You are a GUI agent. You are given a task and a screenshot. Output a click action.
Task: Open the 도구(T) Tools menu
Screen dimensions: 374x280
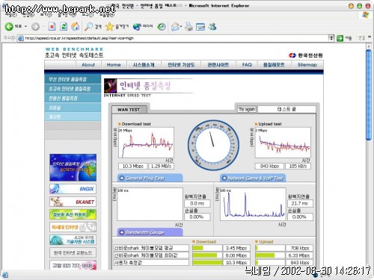click(88, 15)
